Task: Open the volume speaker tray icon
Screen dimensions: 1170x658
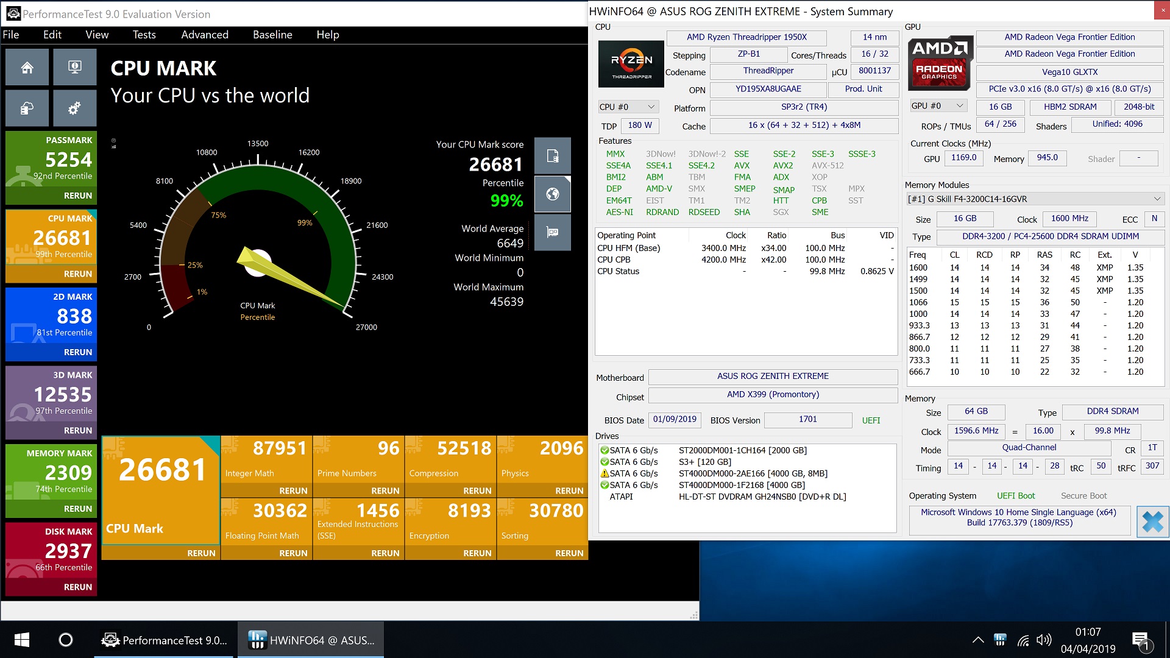Action: 1044,640
